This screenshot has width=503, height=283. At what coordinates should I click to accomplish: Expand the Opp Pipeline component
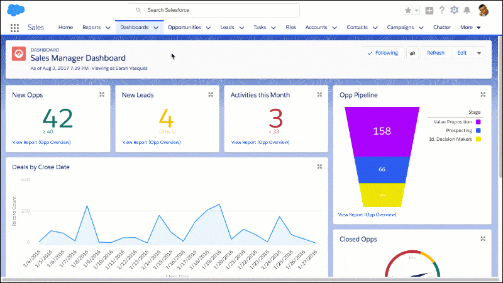click(x=483, y=95)
